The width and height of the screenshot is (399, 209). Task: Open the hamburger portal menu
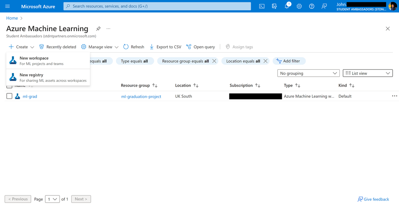7,6
